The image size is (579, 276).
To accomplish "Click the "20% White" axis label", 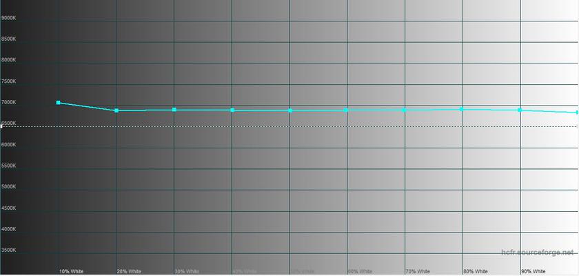I will [x=129, y=271].
